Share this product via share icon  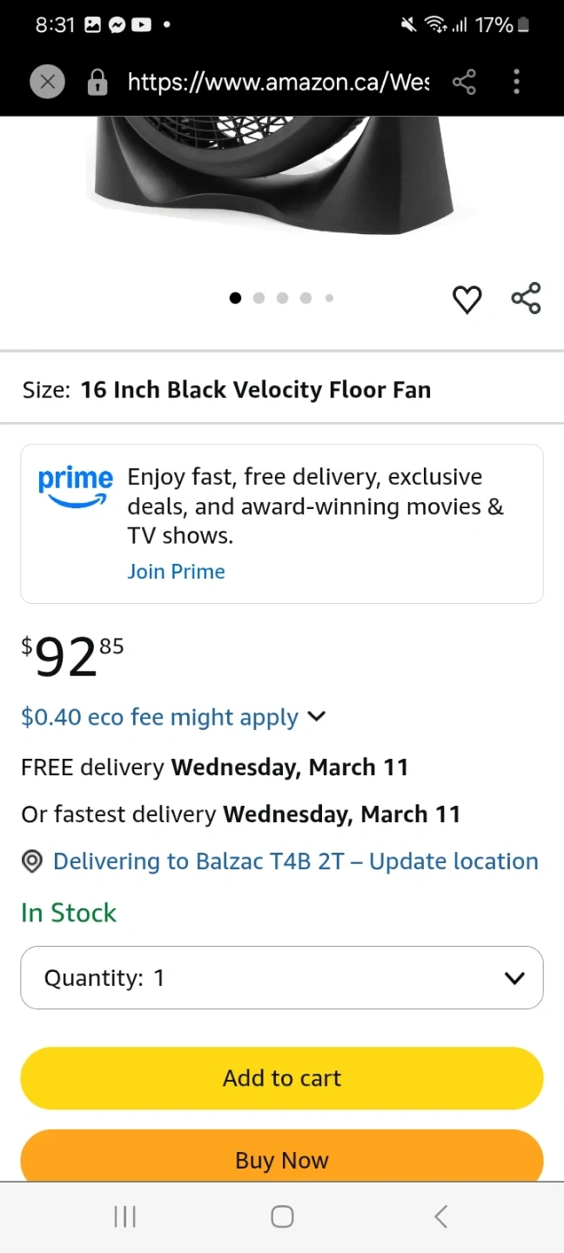coord(526,298)
